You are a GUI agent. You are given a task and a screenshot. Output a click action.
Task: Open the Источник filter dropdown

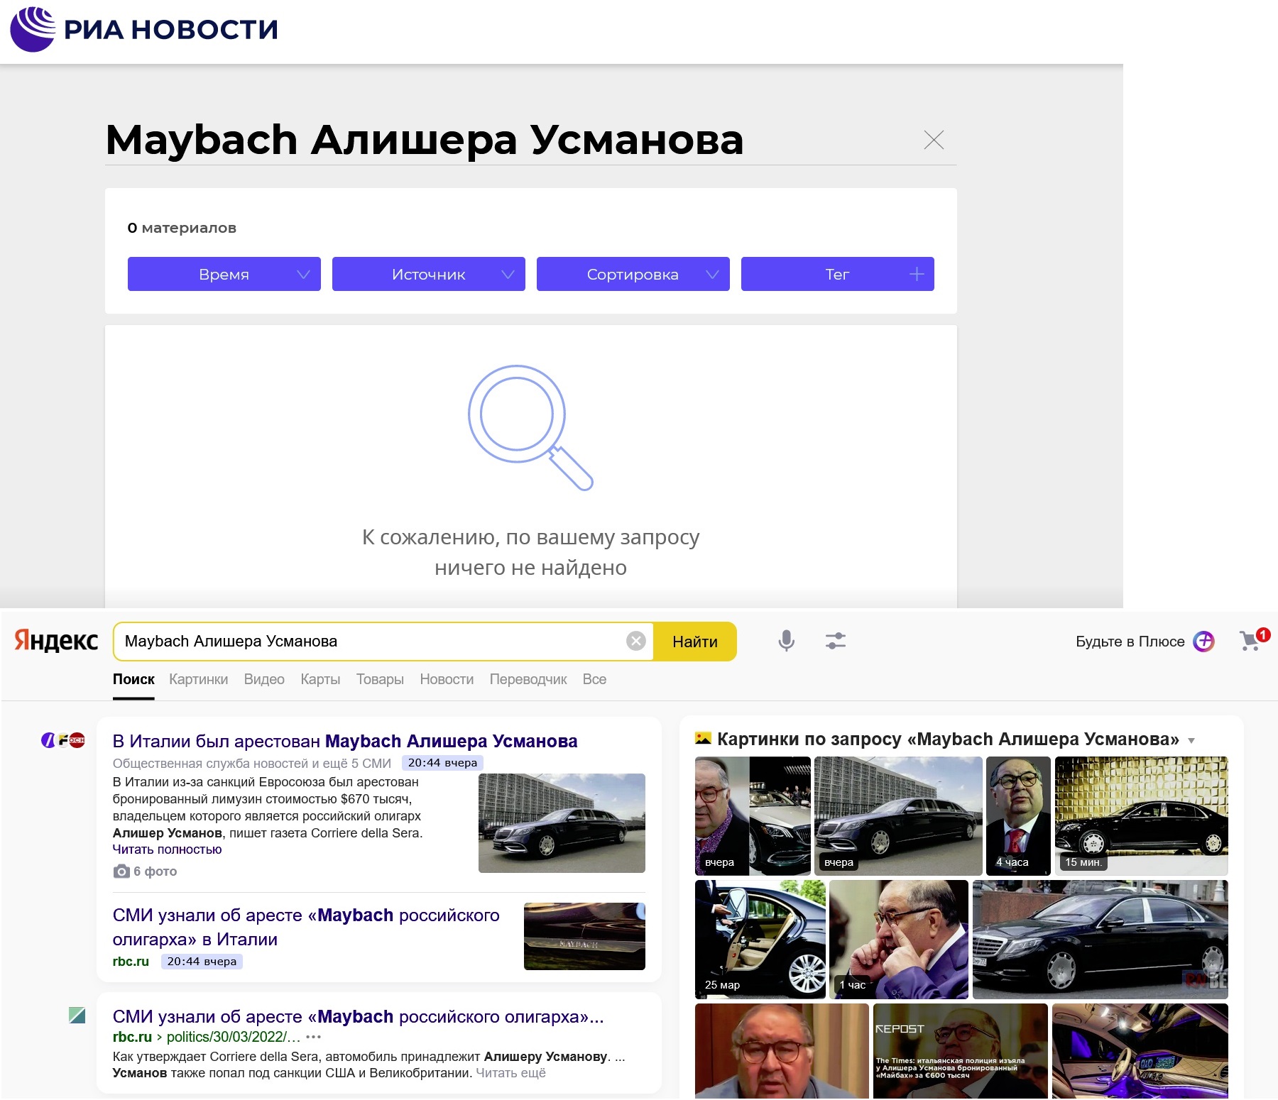click(x=429, y=274)
